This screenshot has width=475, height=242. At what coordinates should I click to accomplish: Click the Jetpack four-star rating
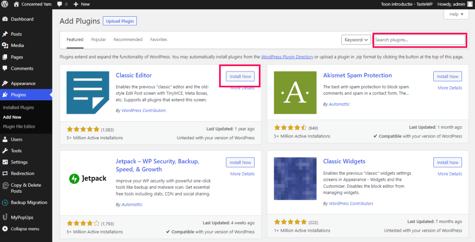[83, 223]
